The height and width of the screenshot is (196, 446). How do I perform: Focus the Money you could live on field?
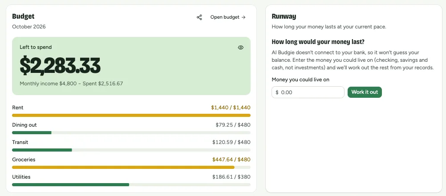(x=308, y=92)
